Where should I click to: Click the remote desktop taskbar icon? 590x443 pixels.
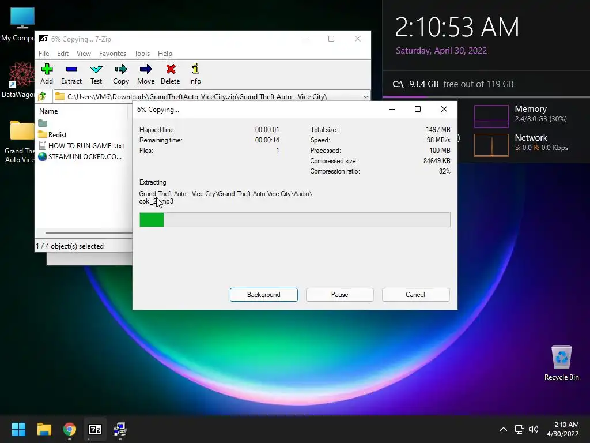pos(120,429)
